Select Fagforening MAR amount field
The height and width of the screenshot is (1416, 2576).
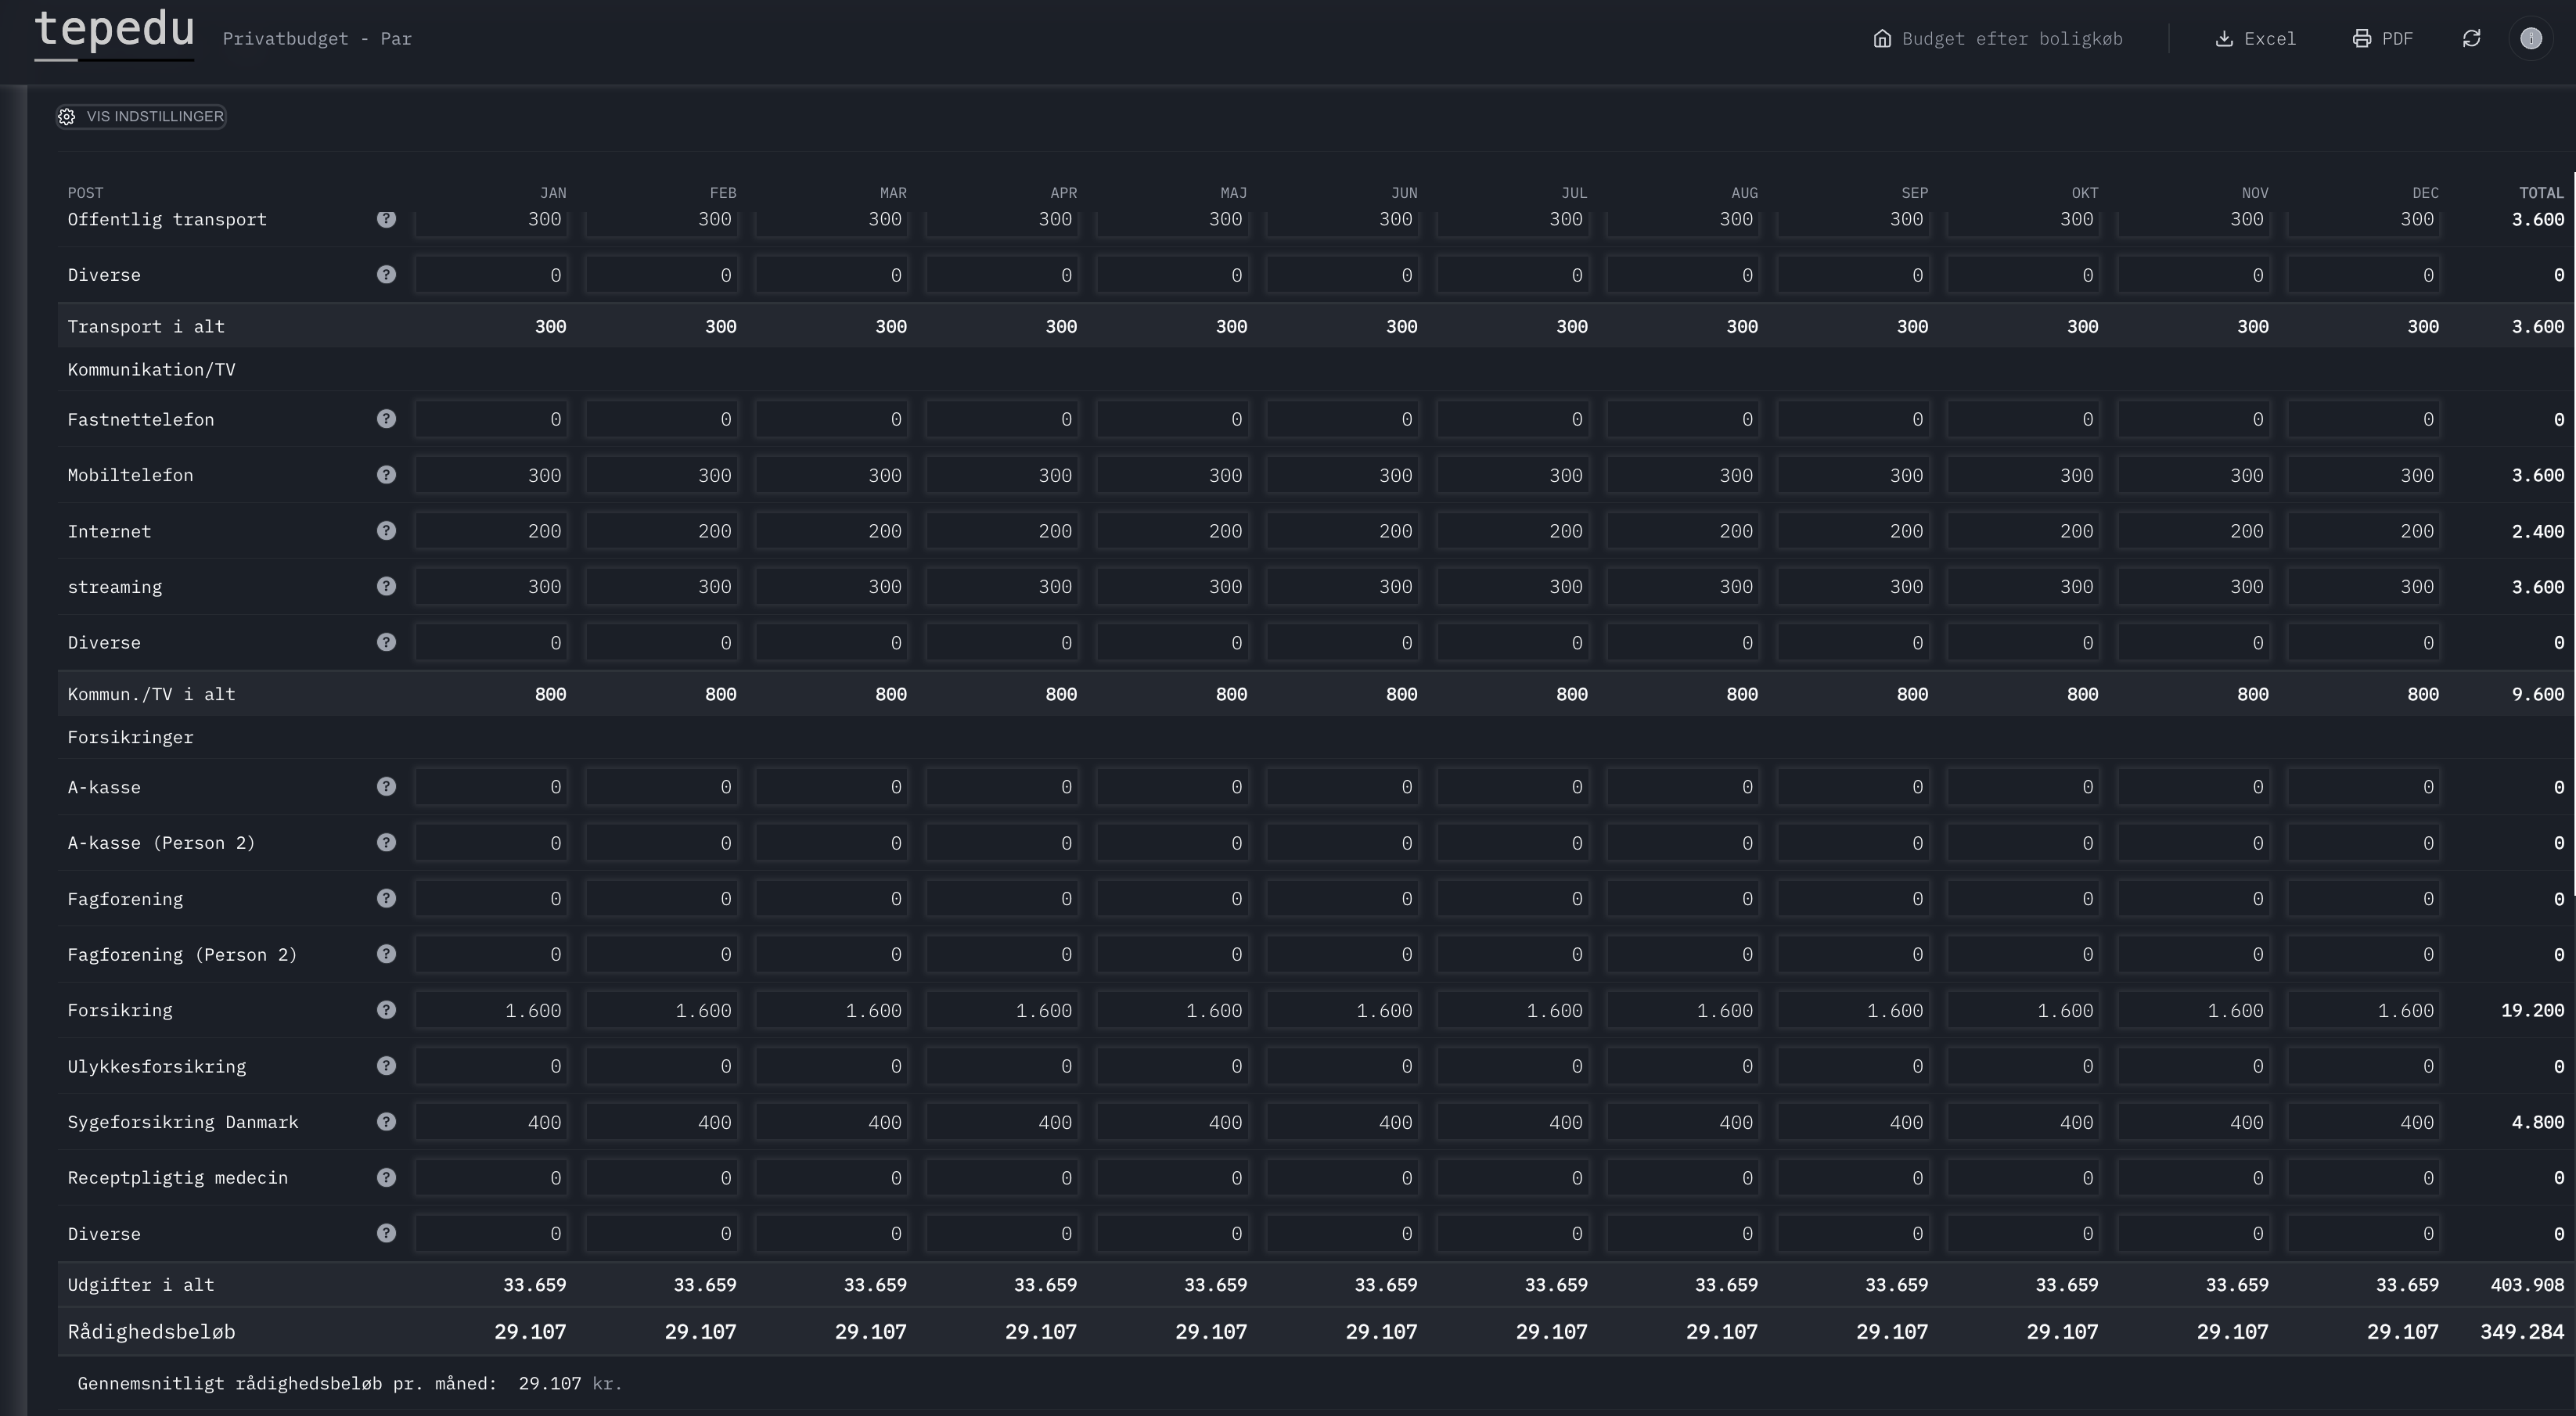(x=831, y=899)
